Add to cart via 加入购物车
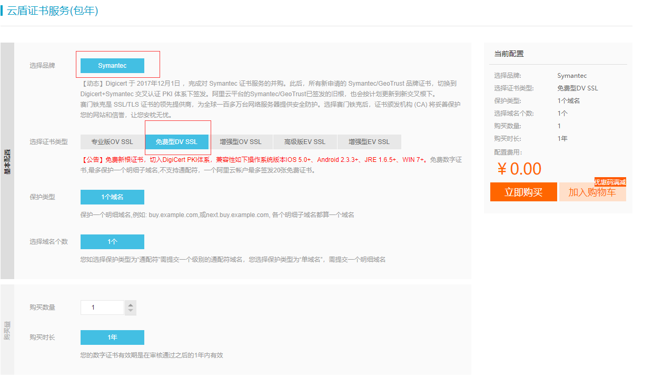Viewport: 653px width, 389px height. pyautogui.click(x=592, y=193)
